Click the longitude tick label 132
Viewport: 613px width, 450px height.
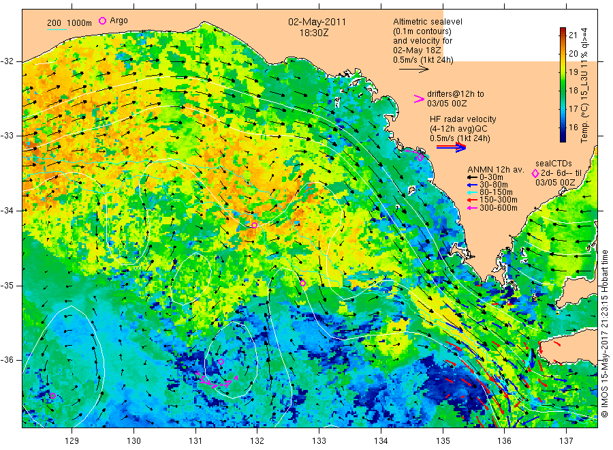[257, 441]
